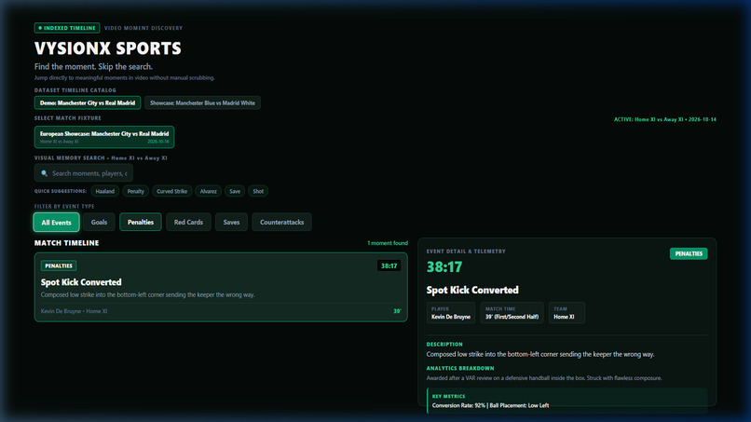Screen dimensions: 751x422
Task: Click the Video Moment Discovery label
Action: click(143, 28)
